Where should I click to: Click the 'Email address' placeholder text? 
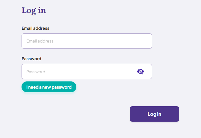pyautogui.click(x=40, y=41)
